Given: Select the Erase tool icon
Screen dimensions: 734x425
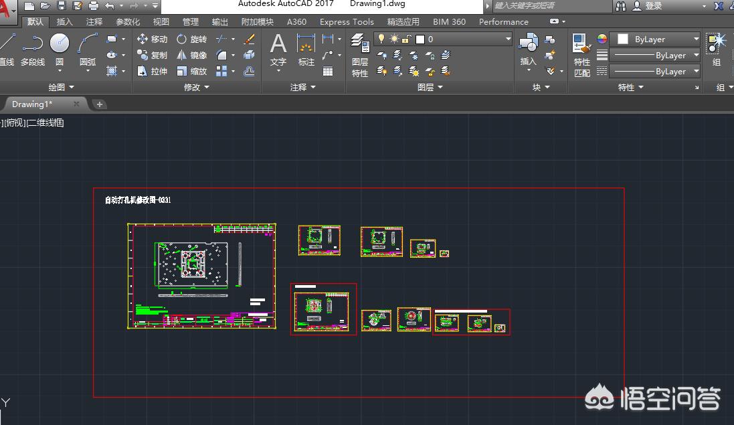Looking at the screenshot, I should tap(250, 39).
